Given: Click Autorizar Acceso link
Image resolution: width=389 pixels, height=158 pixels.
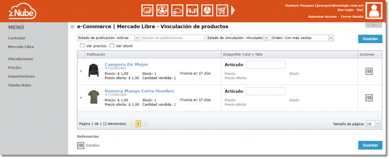Looking at the screenshot, I should click(322, 17).
